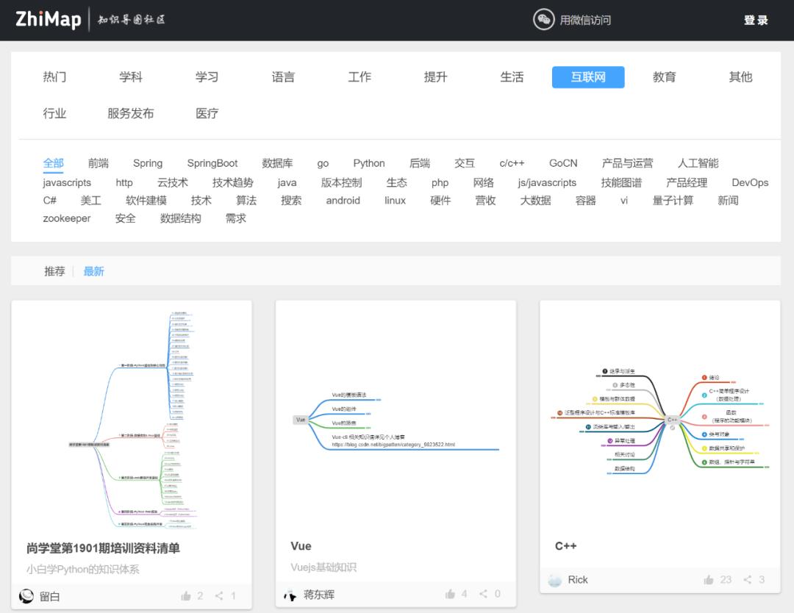Click the 登录 login button
Screen dimensions: 794x613
point(756,20)
